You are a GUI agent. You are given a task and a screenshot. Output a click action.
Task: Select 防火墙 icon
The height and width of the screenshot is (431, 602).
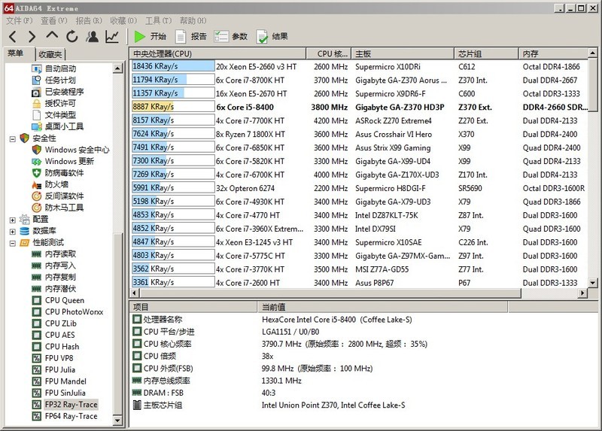click(36, 184)
